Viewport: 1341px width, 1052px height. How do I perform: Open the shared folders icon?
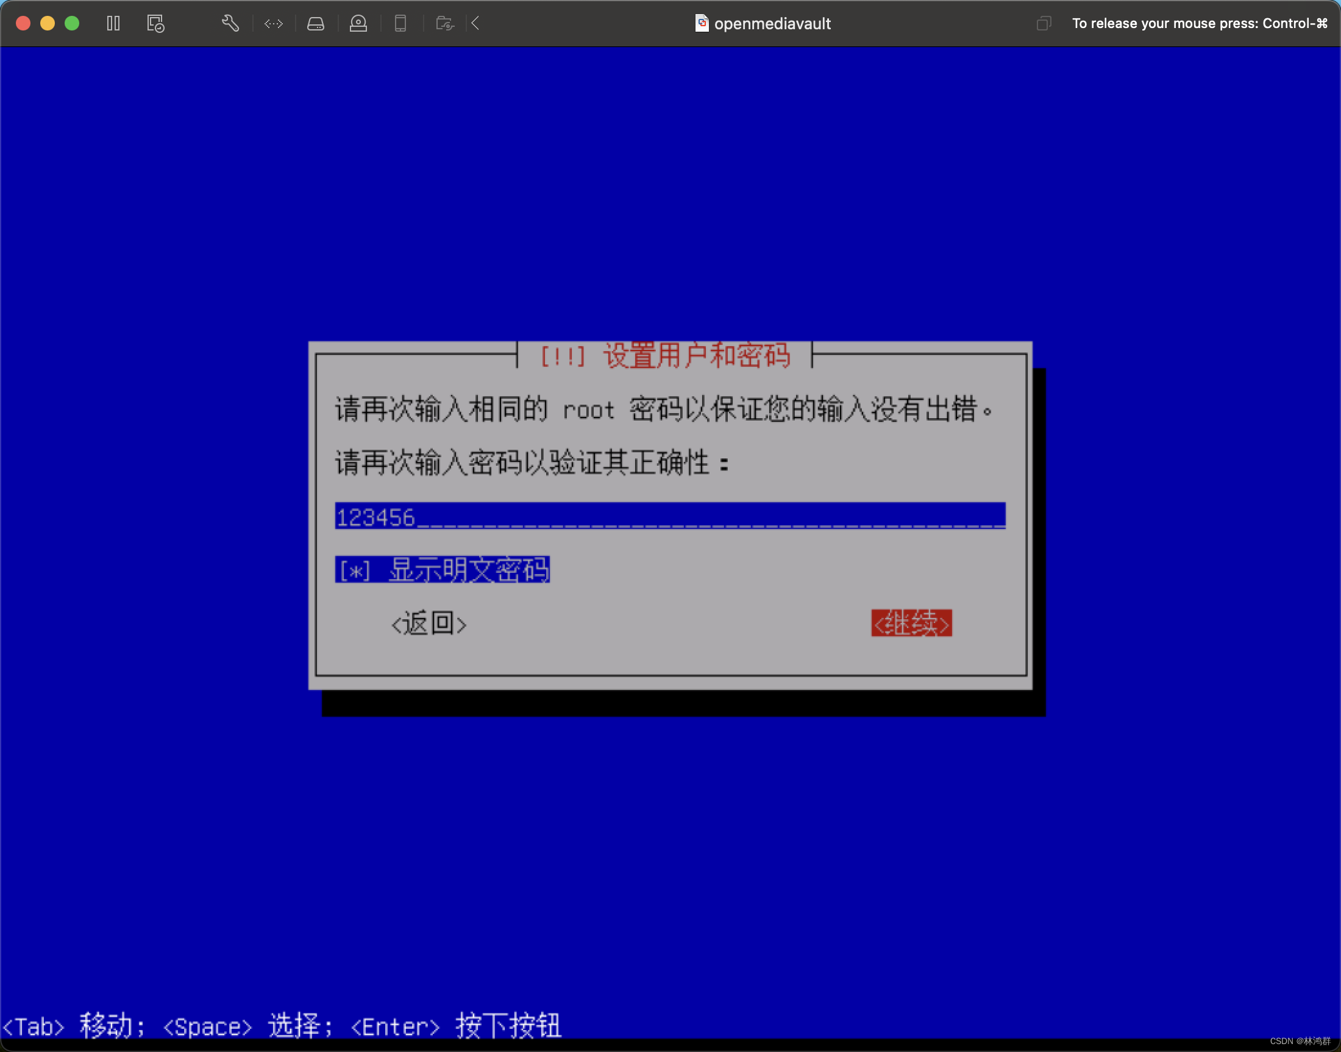pyautogui.click(x=444, y=23)
